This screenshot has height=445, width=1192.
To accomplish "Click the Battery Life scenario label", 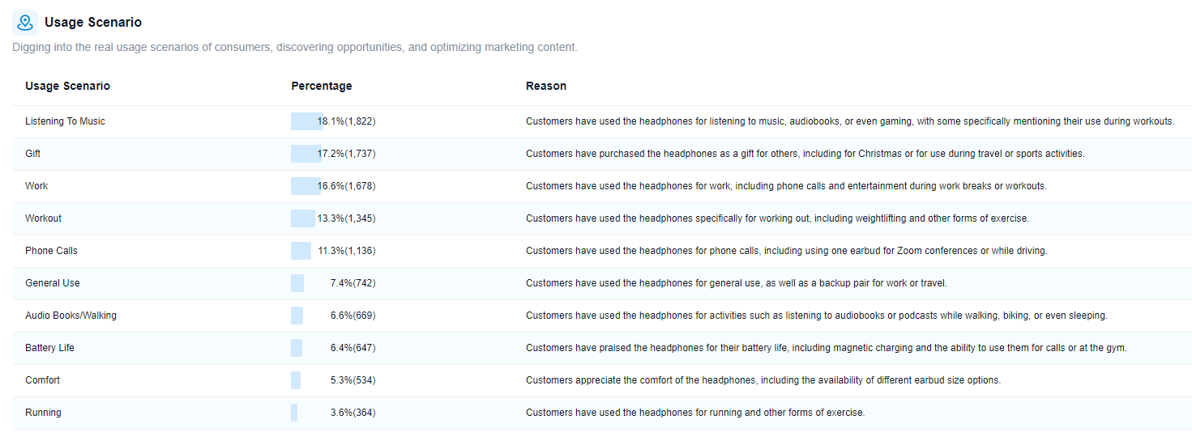I will (x=49, y=348).
